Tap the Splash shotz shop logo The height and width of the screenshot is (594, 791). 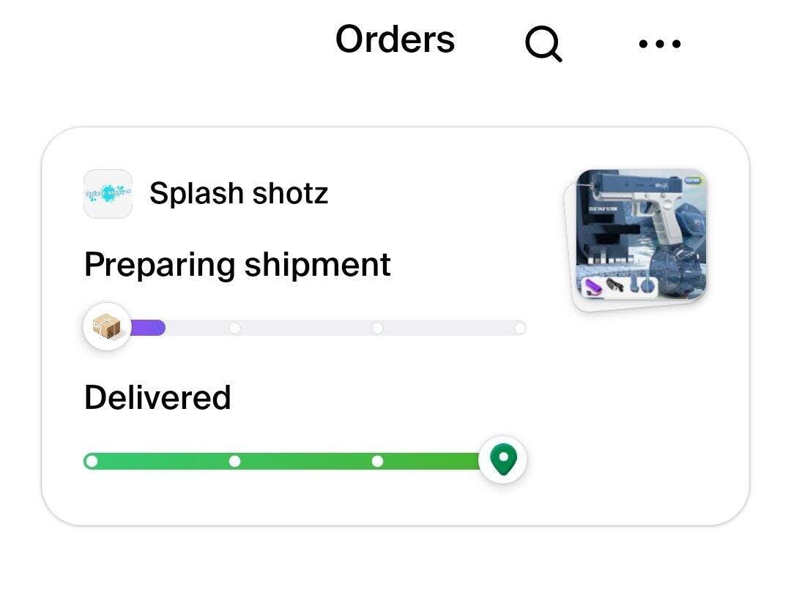point(108,193)
